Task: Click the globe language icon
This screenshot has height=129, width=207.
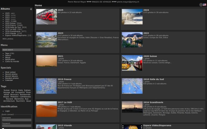Action: click(201, 5)
